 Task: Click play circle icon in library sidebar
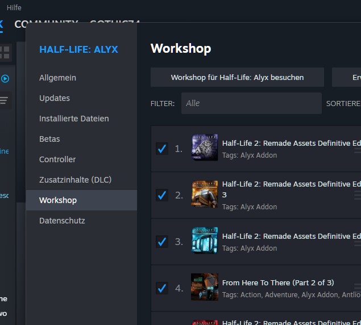coord(5,79)
